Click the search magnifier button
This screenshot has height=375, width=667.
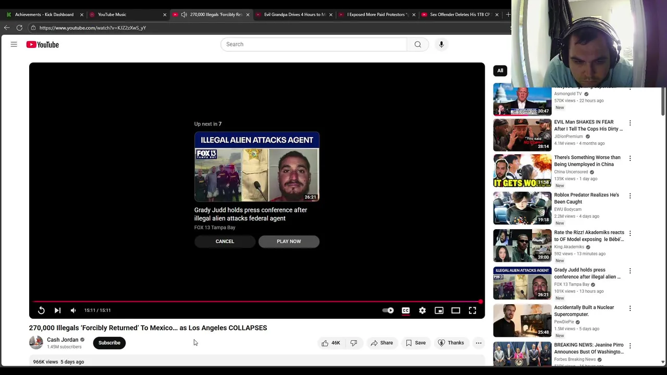(417, 44)
